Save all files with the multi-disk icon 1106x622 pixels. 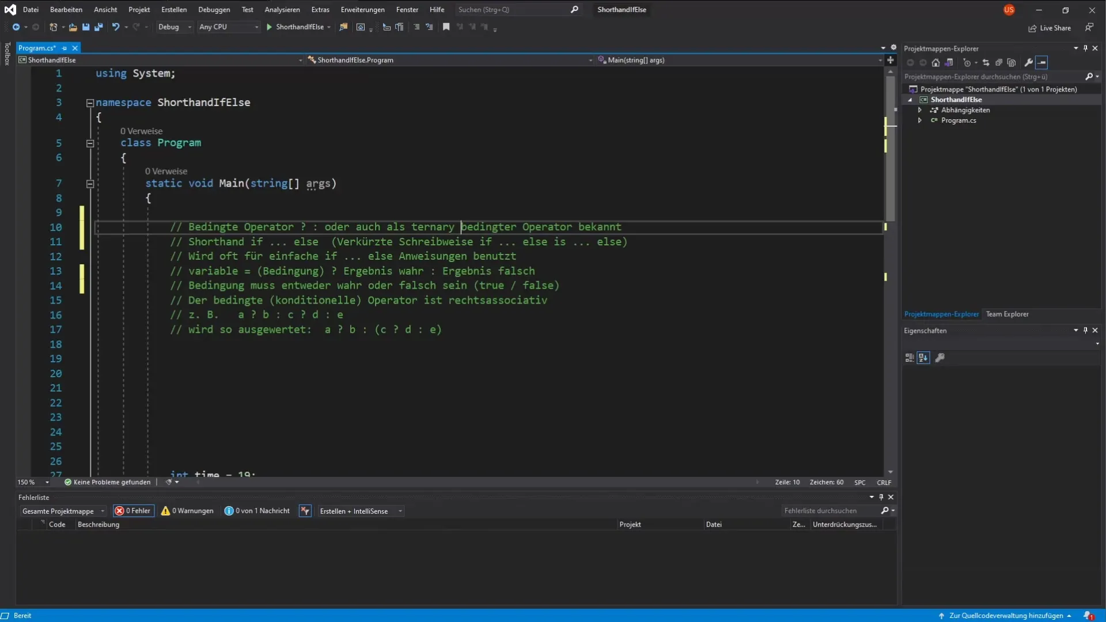click(x=99, y=27)
